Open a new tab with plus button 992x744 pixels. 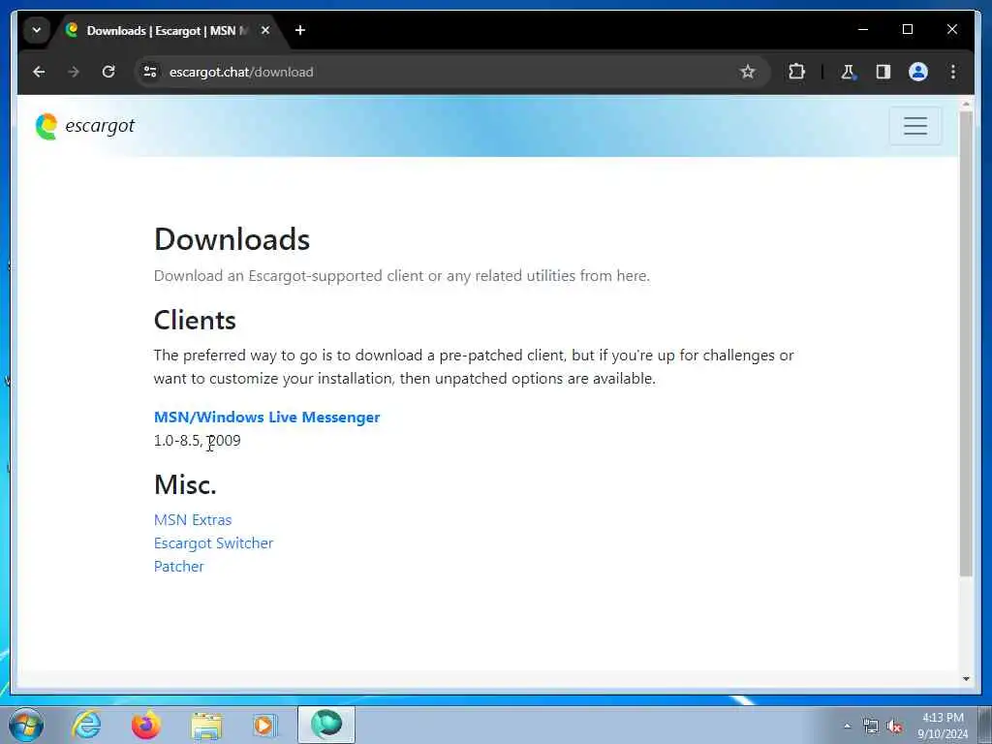[x=300, y=30]
